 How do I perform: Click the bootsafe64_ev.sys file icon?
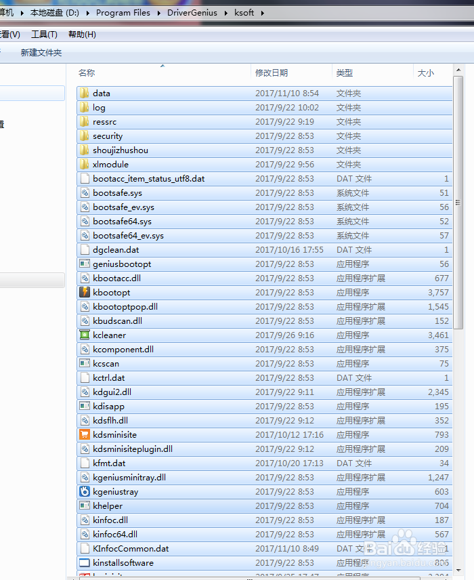coord(85,235)
